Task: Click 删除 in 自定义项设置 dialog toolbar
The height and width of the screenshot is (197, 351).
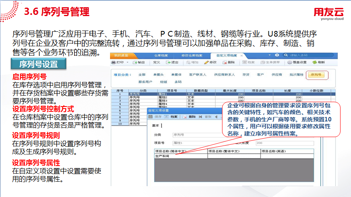Action: pos(189,117)
